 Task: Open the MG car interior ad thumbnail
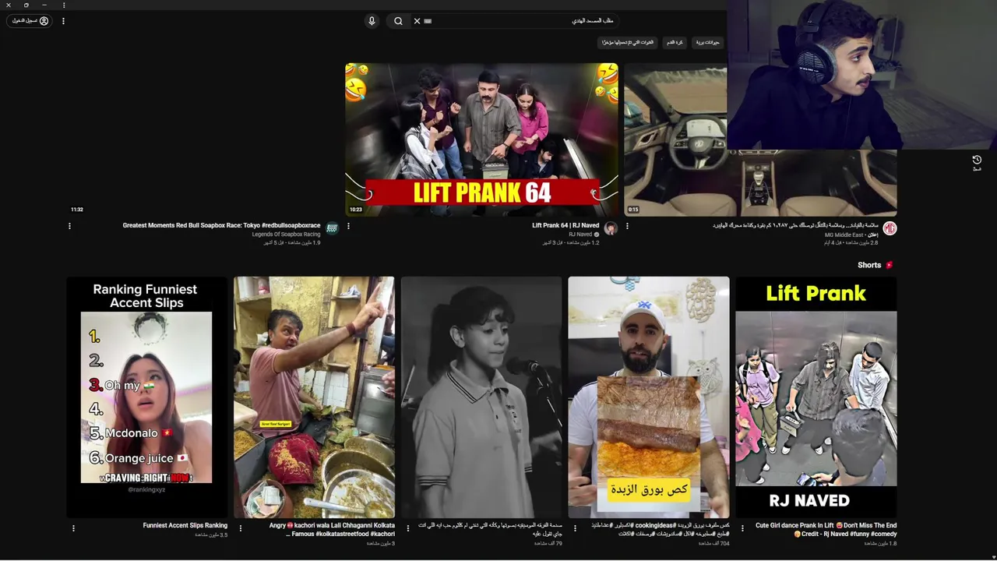pyautogui.click(x=760, y=139)
